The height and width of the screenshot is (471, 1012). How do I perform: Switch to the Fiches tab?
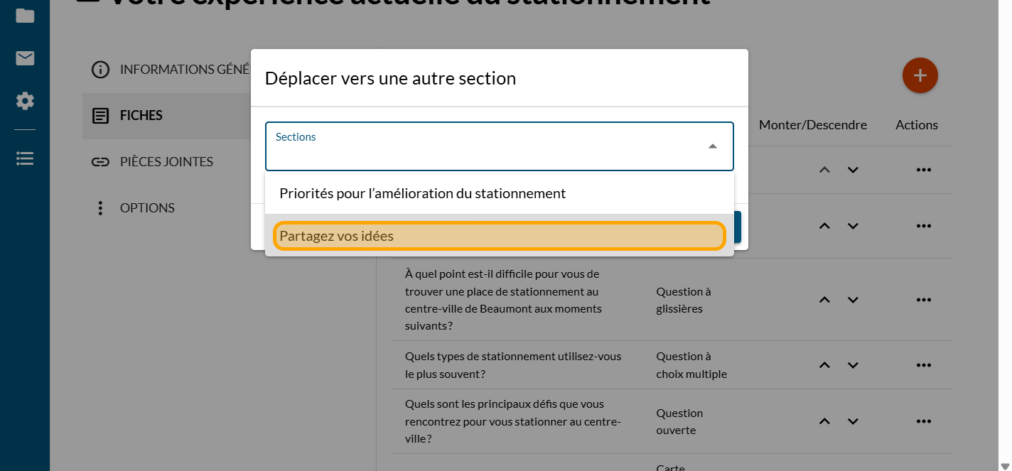pyautogui.click(x=141, y=116)
